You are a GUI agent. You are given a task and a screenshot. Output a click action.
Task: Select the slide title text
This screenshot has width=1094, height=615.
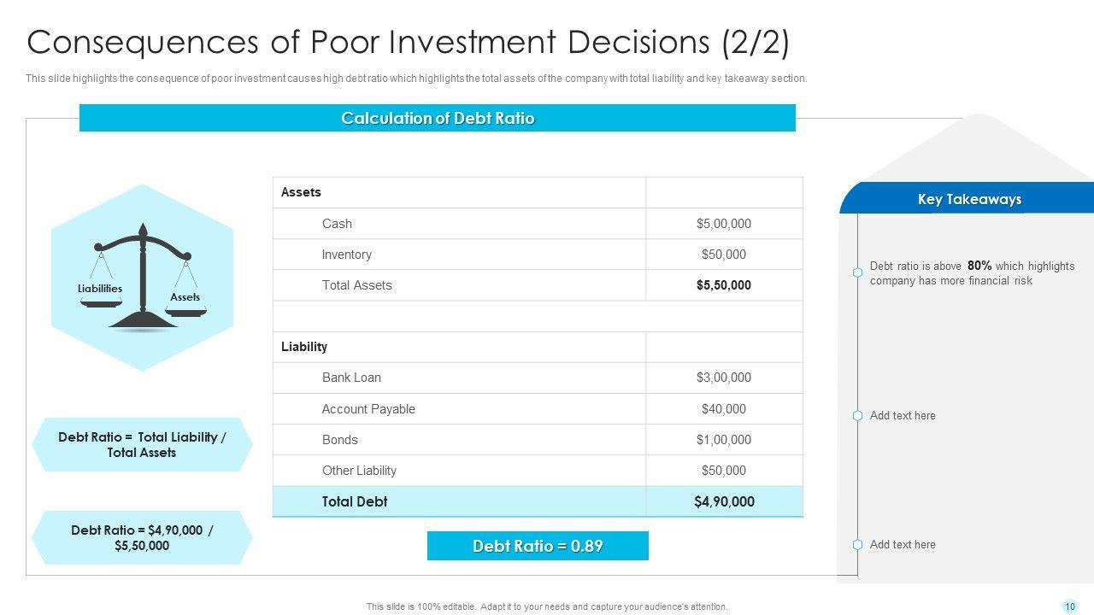tap(409, 42)
